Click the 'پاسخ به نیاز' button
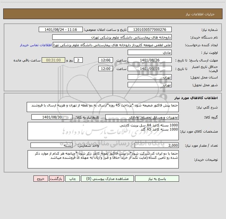The image size is (226, 219). tap(157, 178)
